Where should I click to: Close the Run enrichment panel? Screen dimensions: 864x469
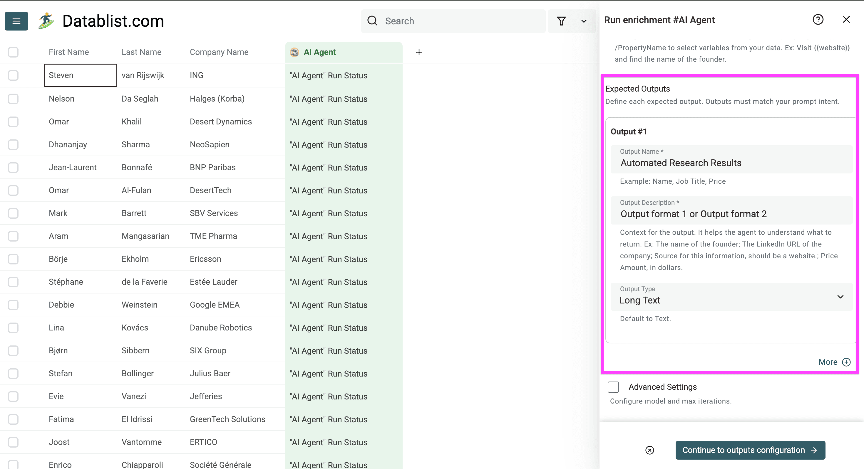847,19
